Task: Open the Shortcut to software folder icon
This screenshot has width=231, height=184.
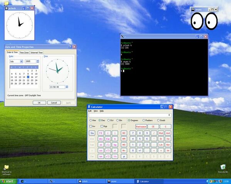Action: [x=6, y=168]
